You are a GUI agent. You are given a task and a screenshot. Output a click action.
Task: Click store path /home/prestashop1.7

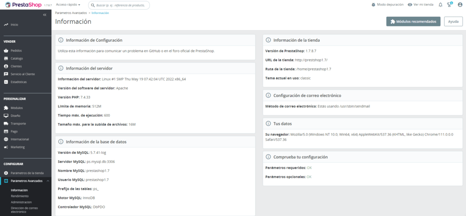314,69
